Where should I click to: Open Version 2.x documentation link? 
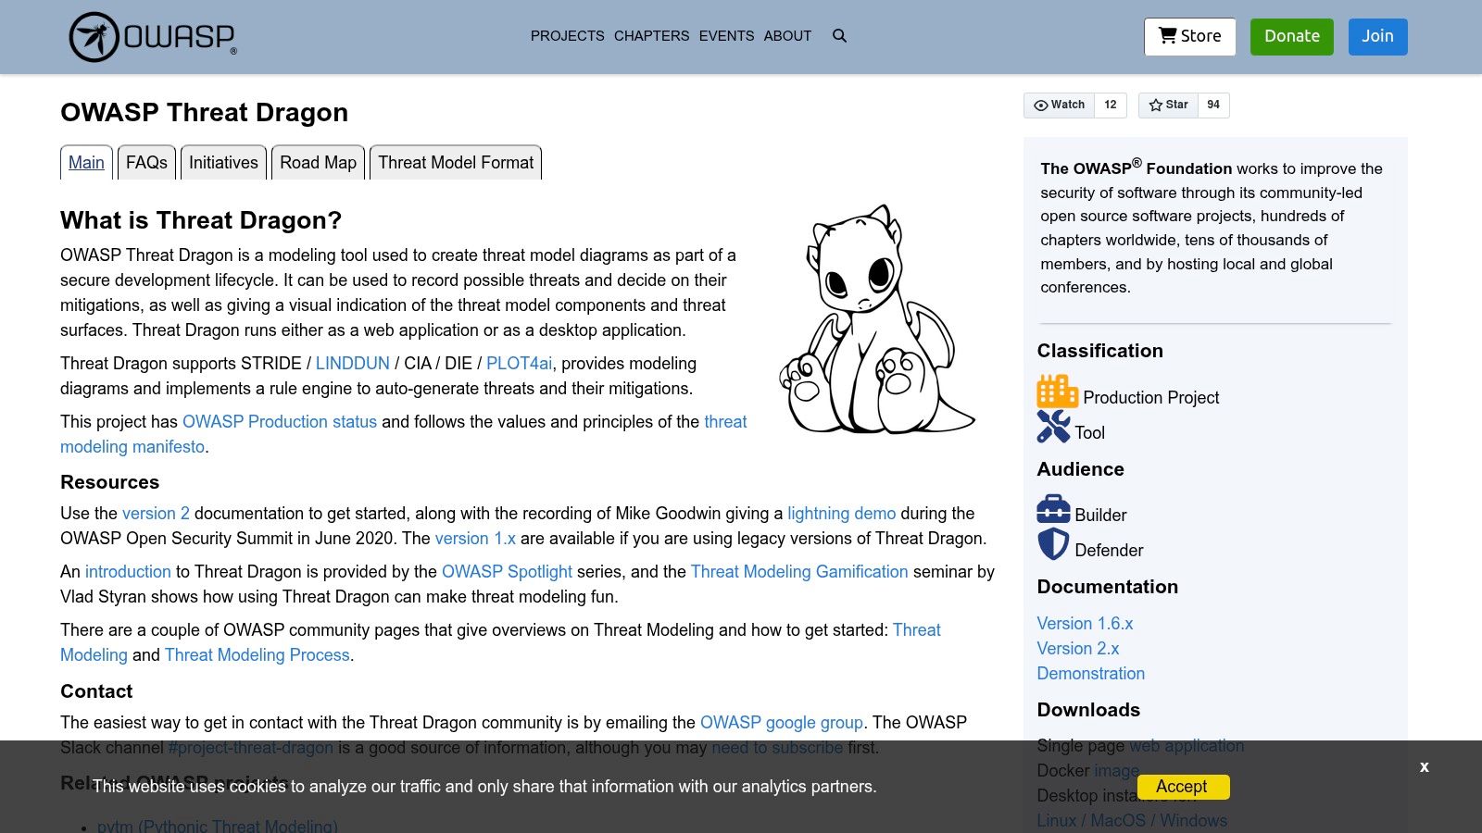coord(1078,649)
